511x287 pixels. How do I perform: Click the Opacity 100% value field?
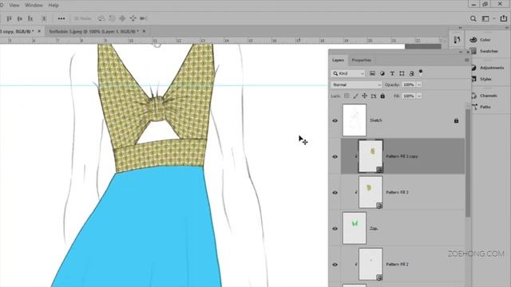(409, 85)
